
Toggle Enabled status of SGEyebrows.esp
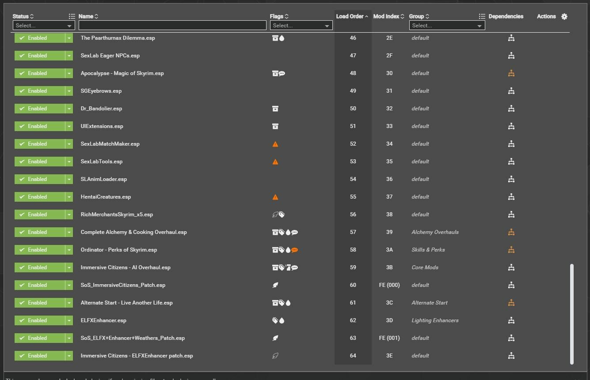pos(39,91)
